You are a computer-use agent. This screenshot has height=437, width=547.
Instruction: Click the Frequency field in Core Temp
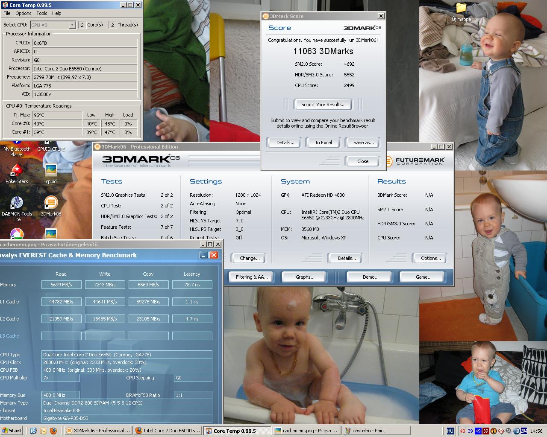[x=85, y=77]
